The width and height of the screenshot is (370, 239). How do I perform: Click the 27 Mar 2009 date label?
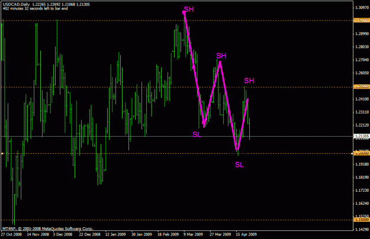tap(220, 234)
